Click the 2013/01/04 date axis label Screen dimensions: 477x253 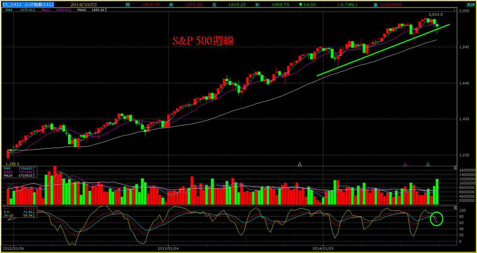point(168,248)
